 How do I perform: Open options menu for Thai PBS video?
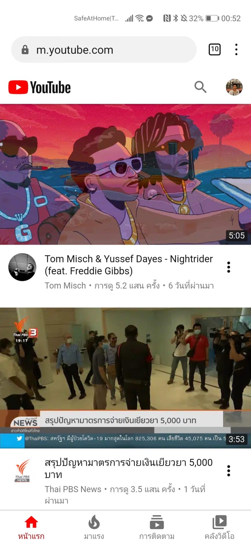228,471
